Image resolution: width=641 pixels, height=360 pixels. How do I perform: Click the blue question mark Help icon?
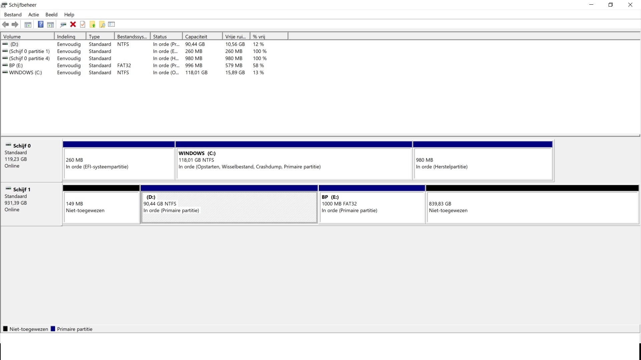pos(40,24)
